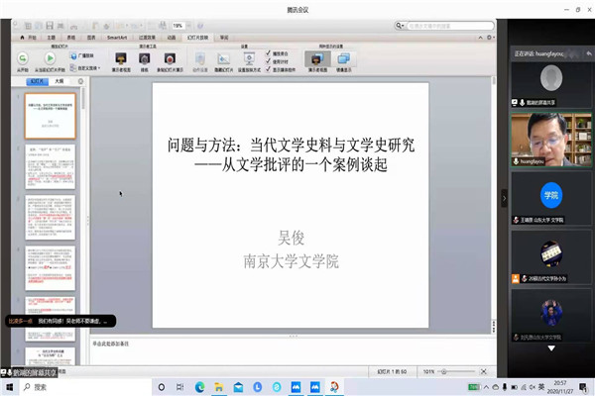Switch to the SmartArt ribbon tab
This screenshot has width=595, height=396.
[x=117, y=37]
